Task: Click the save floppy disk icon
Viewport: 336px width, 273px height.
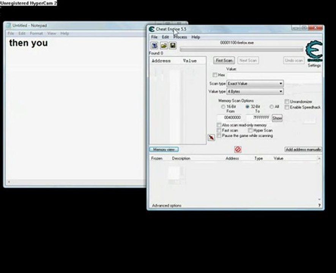Action: [173, 45]
